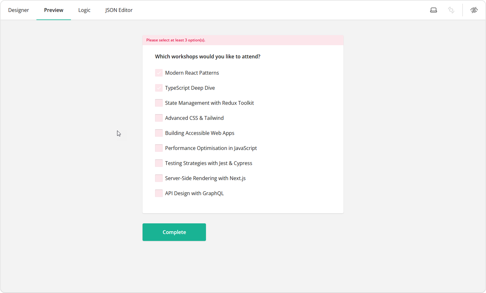The image size is (486, 293).
Task: Check Performance Optimisation in JavaScript
Action: 159,148
